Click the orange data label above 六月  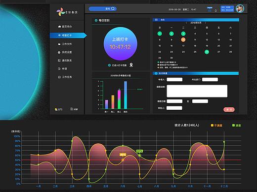(123, 155)
